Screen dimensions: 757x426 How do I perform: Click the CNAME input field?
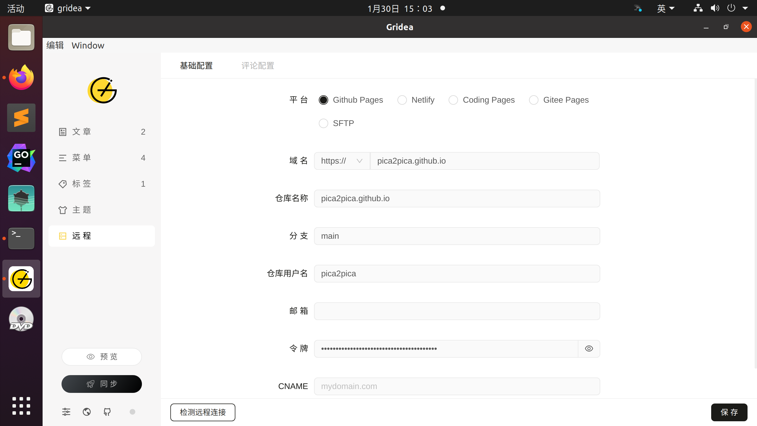[457, 386]
